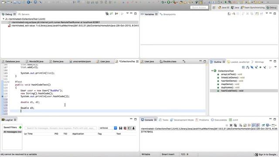Toggle Scroll Lock in LogCat toolbar
Viewport: 279px width, 157px height.
click(133, 128)
